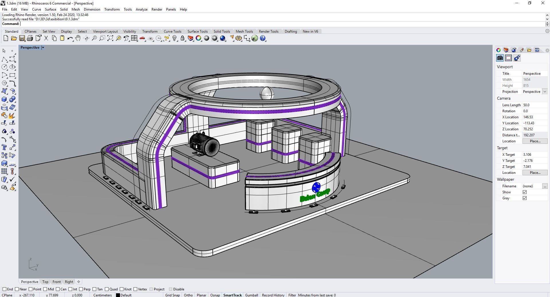Click the camera Location Place button
The width and height of the screenshot is (550, 297).
(535, 141)
